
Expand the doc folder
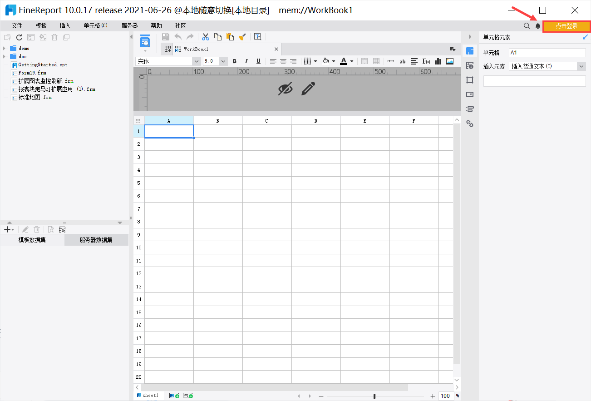point(4,56)
